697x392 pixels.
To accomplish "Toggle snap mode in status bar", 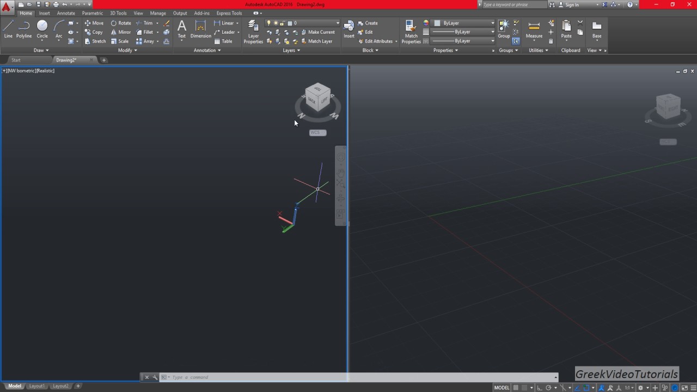I will 525,388.
